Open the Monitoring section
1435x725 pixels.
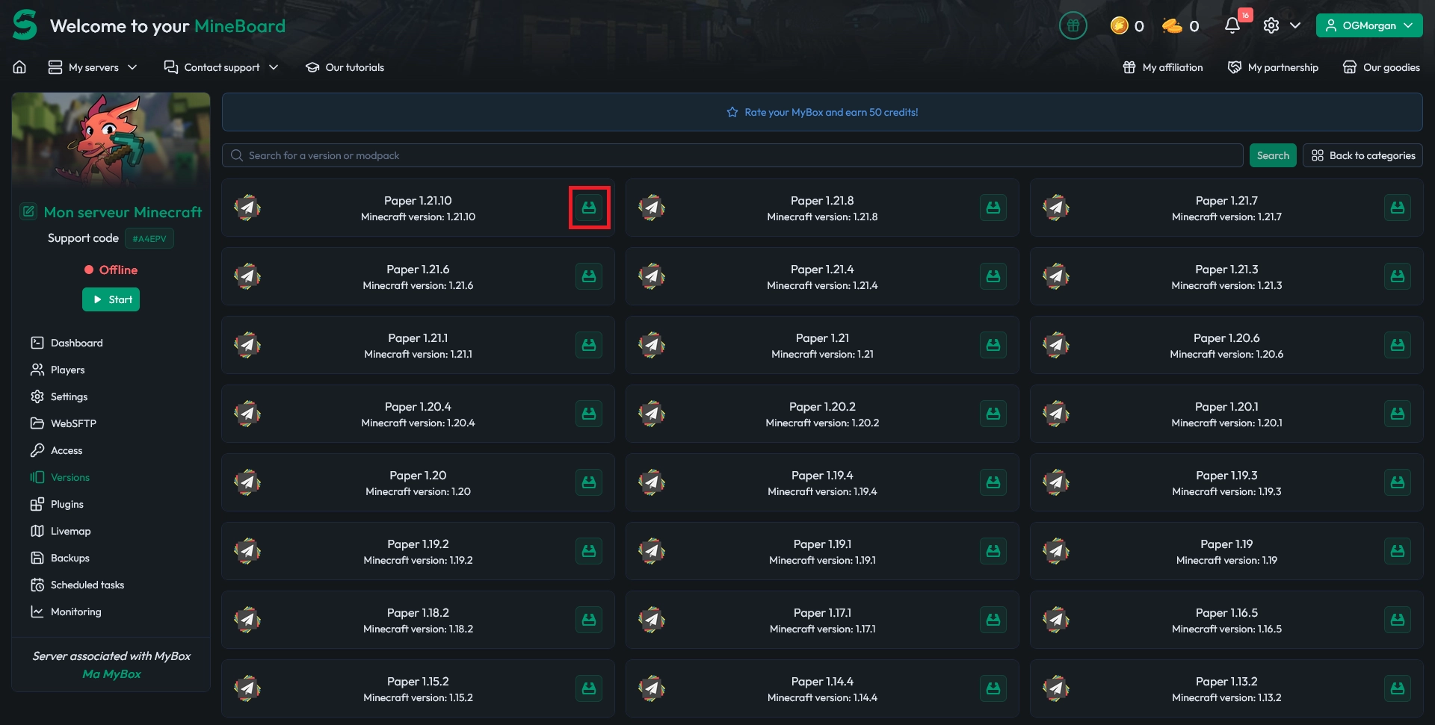pos(75,612)
